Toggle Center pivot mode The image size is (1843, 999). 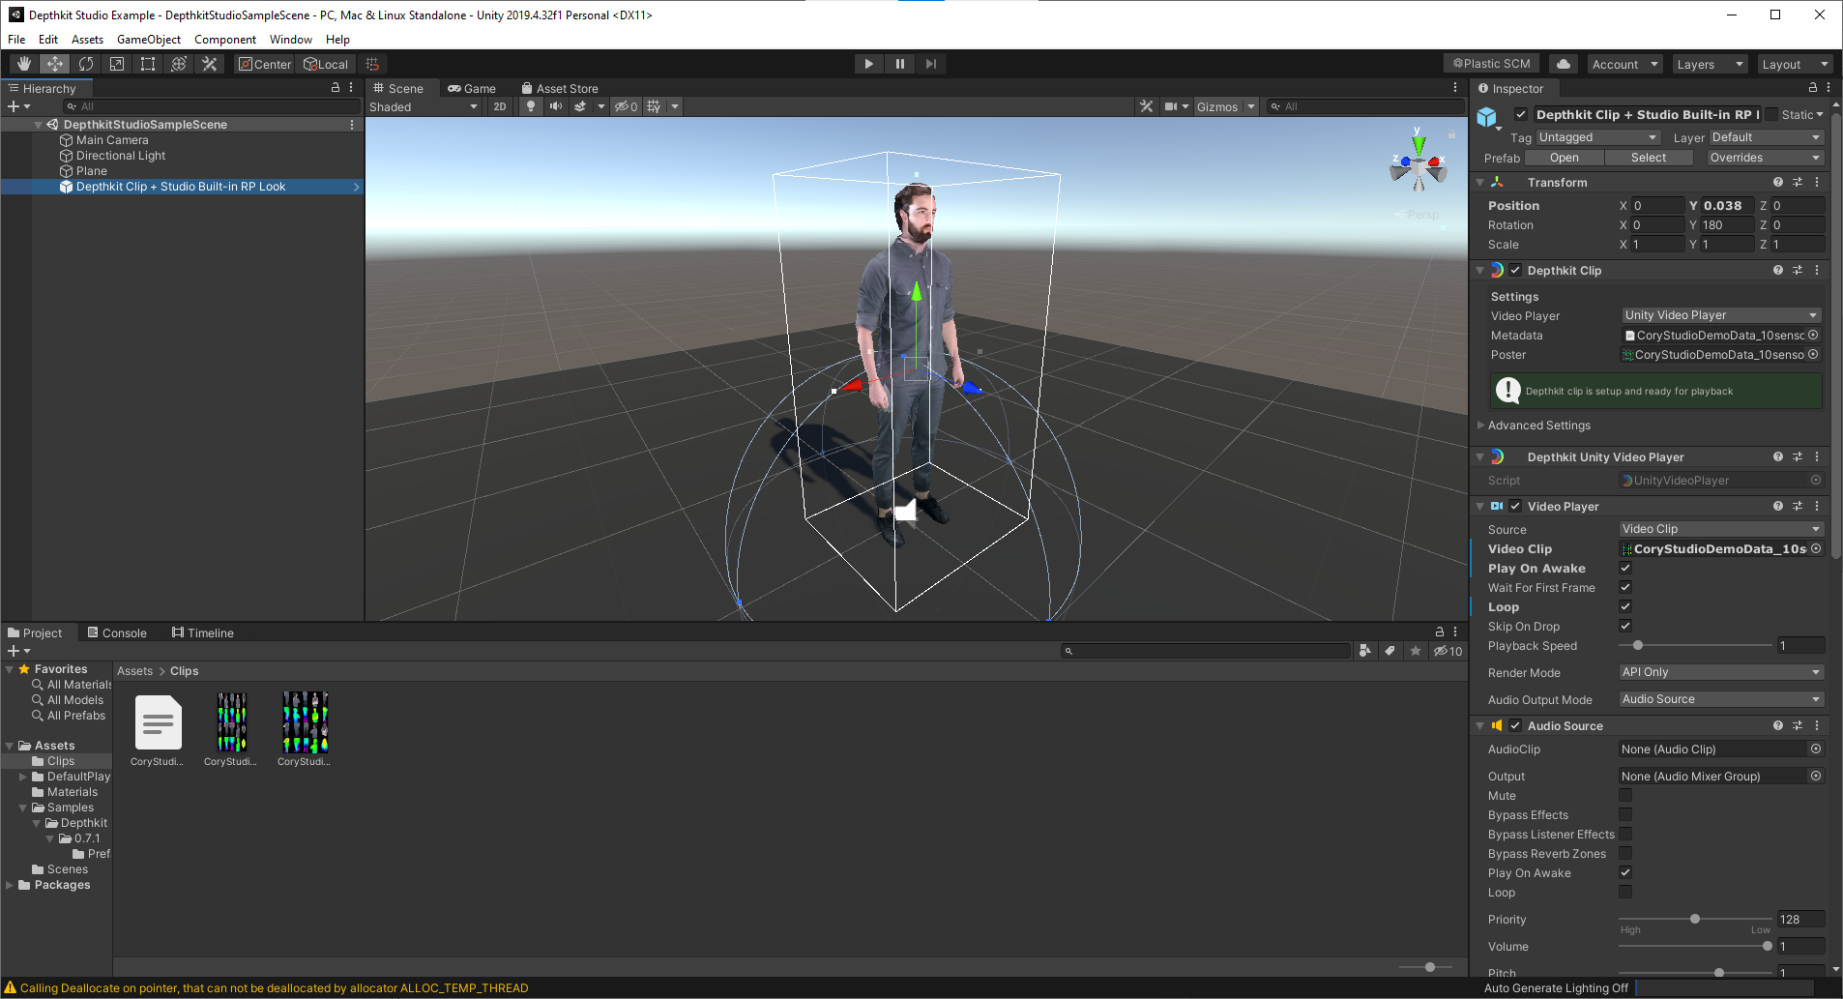pyautogui.click(x=265, y=64)
